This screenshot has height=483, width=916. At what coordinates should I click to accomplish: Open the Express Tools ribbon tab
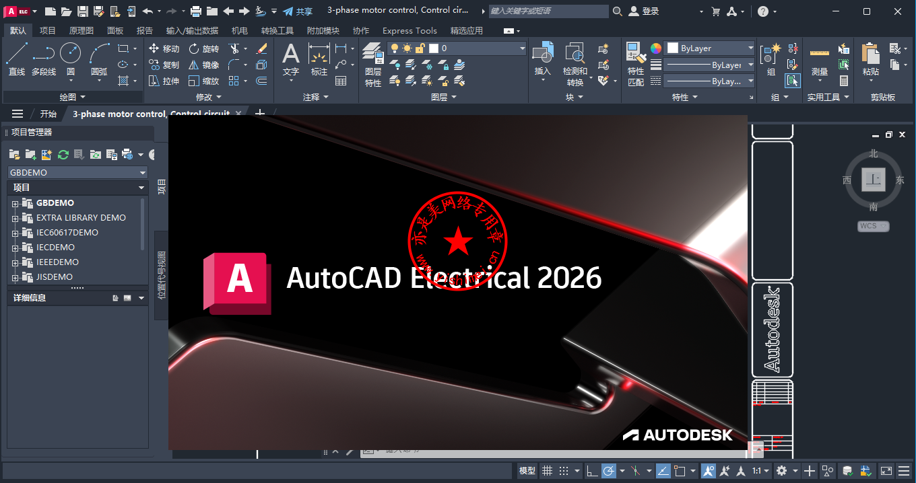click(410, 30)
